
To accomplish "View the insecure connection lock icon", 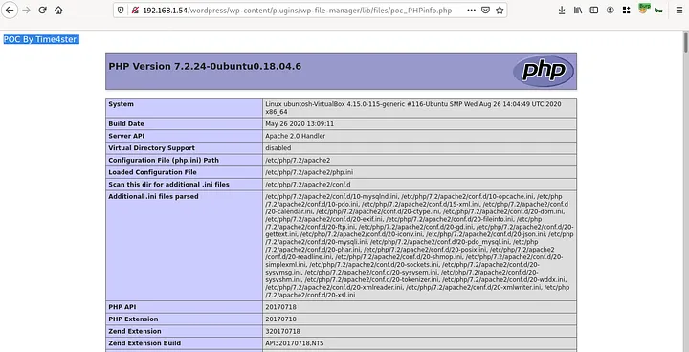I will pyautogui.click(x=135, y=11).
